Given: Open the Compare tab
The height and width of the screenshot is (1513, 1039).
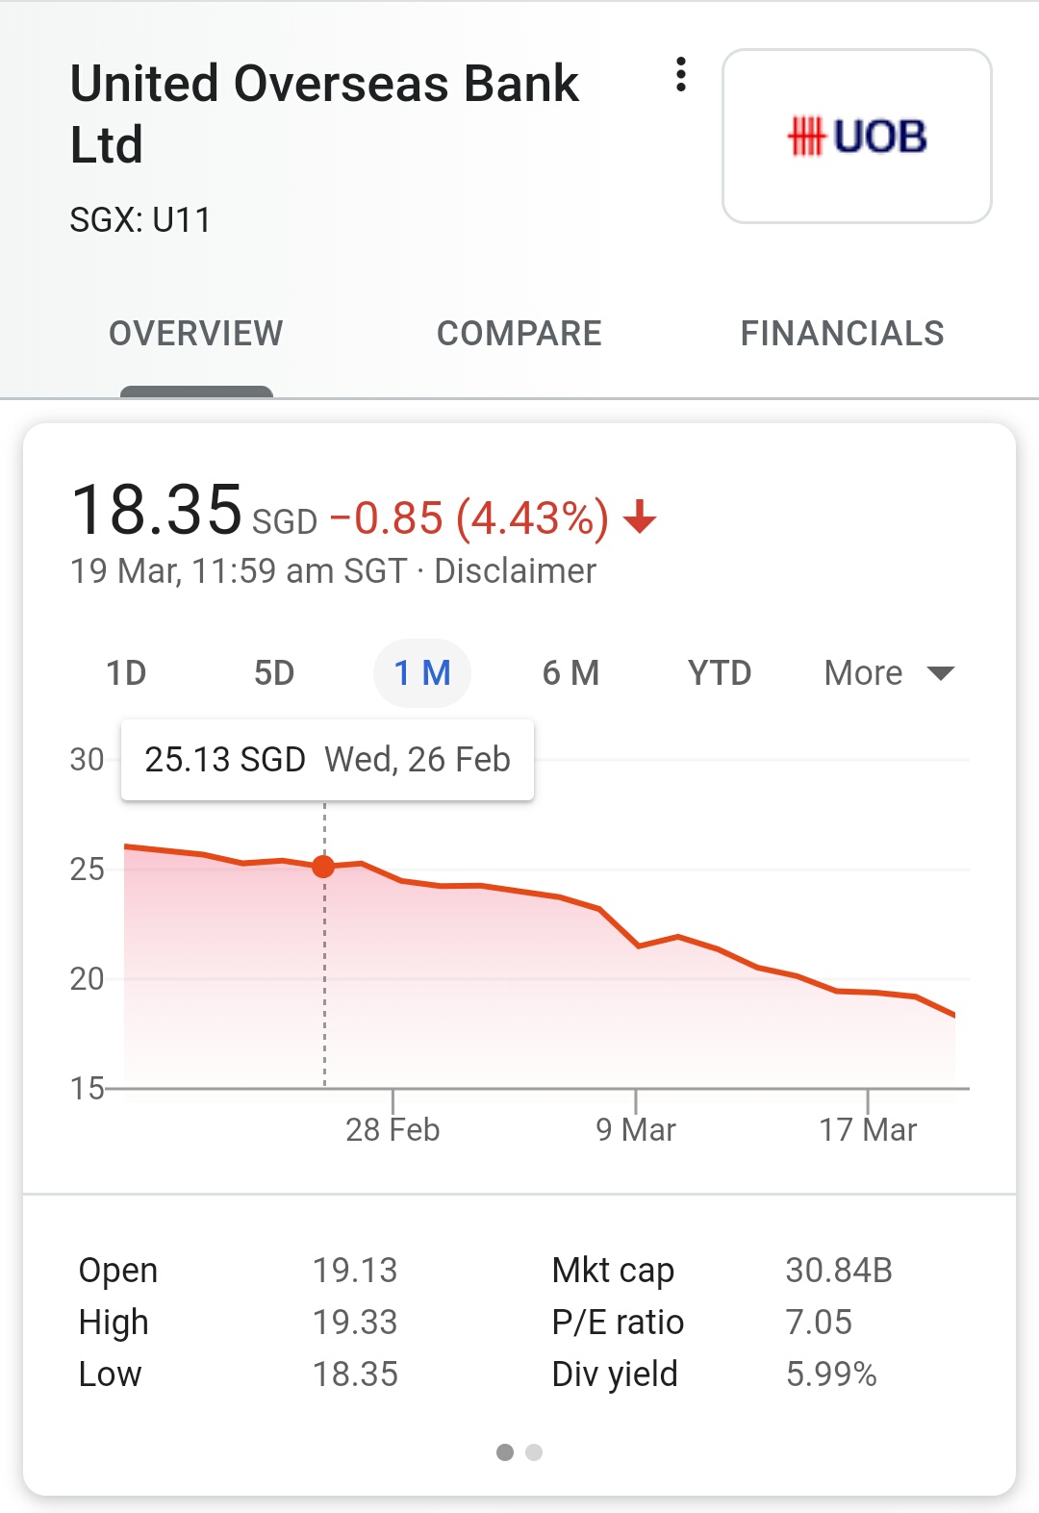Looking at the screenshot, I should [x=519, y=334].
